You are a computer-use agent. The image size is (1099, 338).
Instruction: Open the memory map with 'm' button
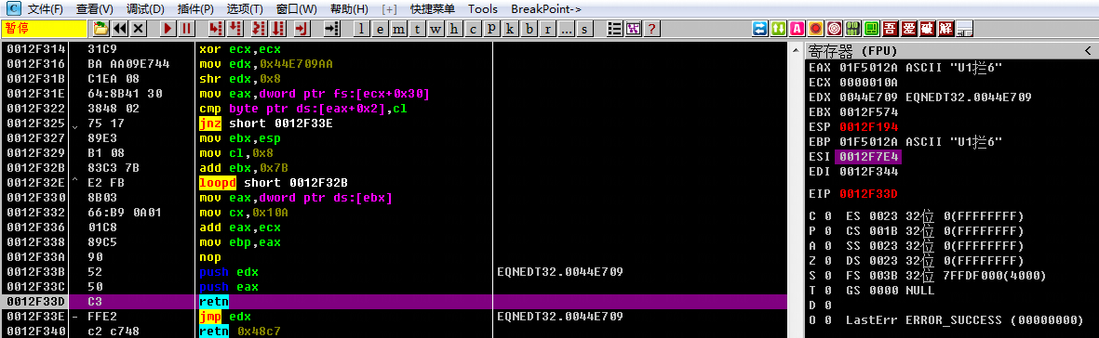[399, 29]
